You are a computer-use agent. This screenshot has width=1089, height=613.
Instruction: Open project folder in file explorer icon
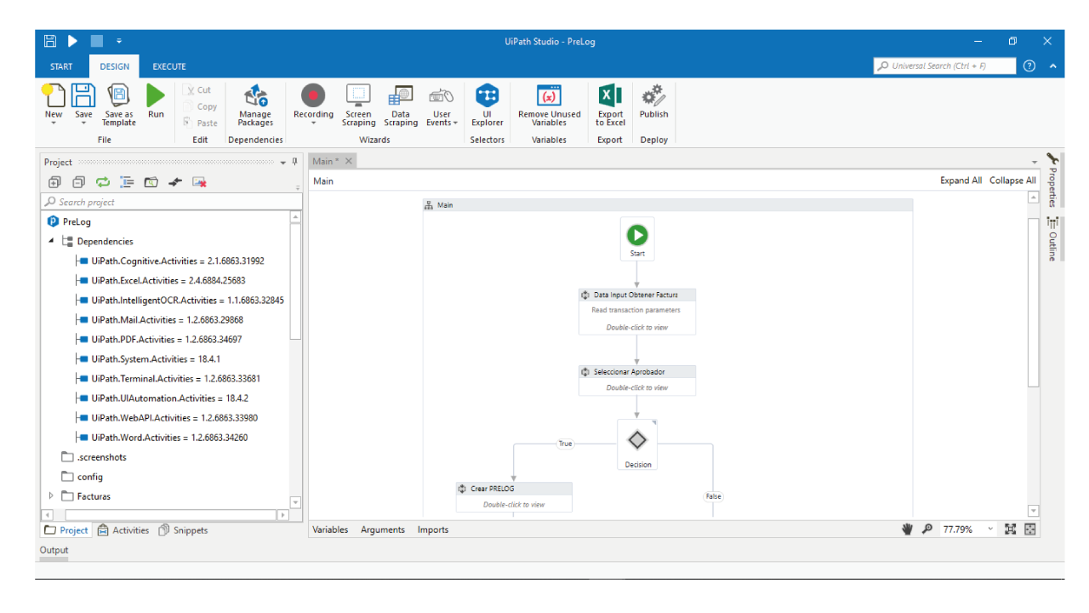(x=151, y=181)
